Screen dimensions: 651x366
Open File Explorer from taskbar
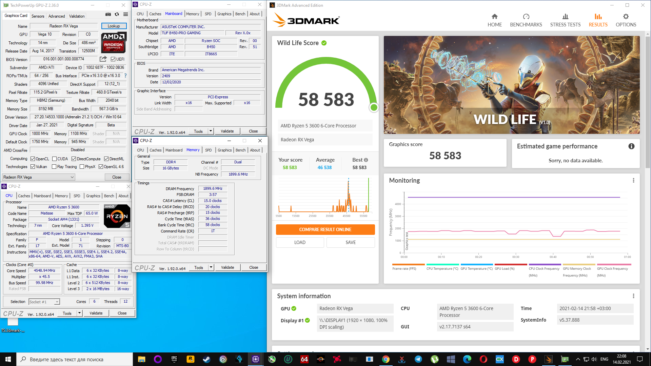(x=141, y=359)
